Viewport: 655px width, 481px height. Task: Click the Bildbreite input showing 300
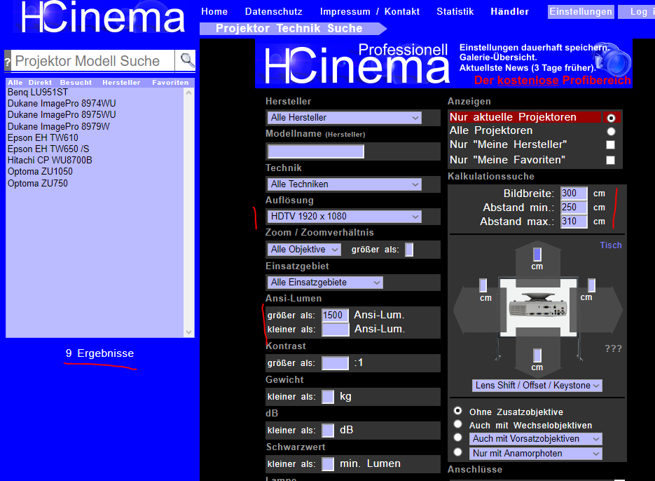[x=574, y=194]
